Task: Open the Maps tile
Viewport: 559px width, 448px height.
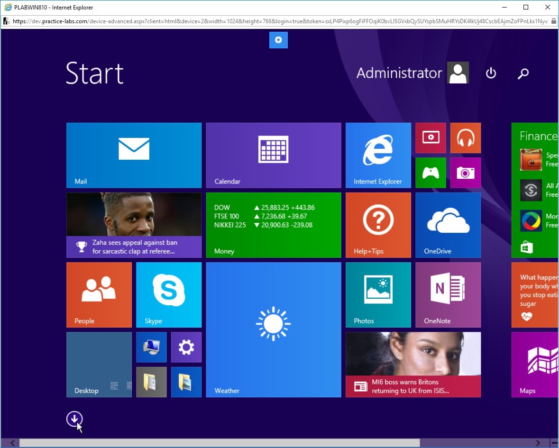Action: (x=535, y=365)
